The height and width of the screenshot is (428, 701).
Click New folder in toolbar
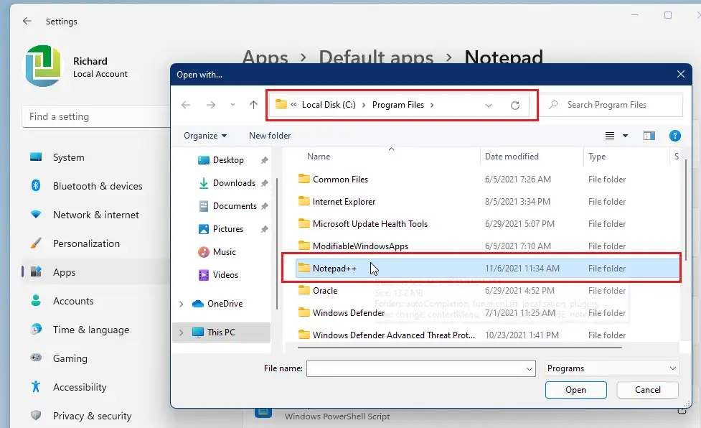click(270, 136)
